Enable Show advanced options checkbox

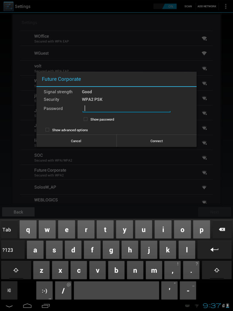[47, 130]
